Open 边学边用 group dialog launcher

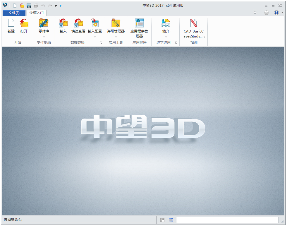176,43
